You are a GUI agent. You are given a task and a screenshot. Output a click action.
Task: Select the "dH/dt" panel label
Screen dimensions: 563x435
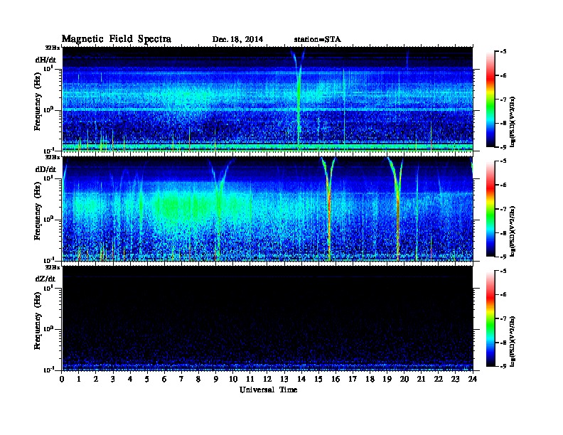45,60
